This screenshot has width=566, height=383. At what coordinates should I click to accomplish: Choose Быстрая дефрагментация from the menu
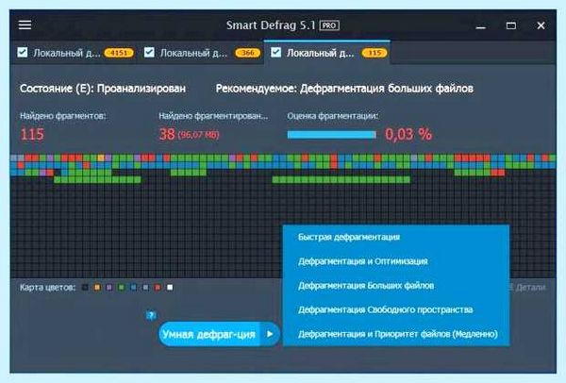pyautogui.click(x=349, y=237)
